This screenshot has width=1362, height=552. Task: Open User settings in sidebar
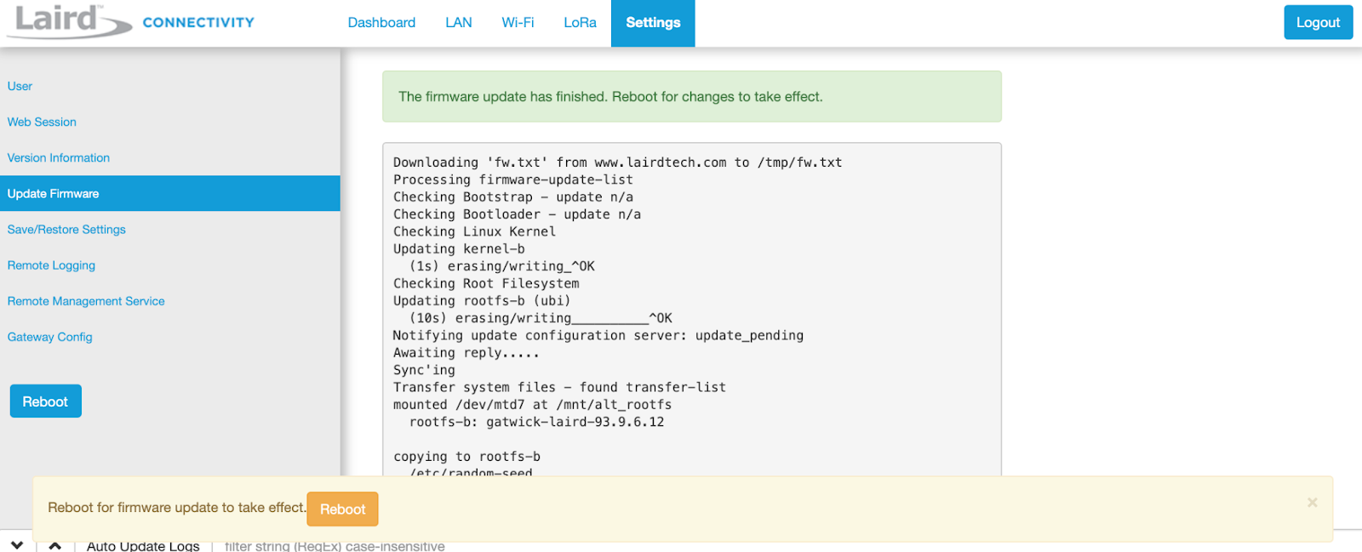pos(20,86)
